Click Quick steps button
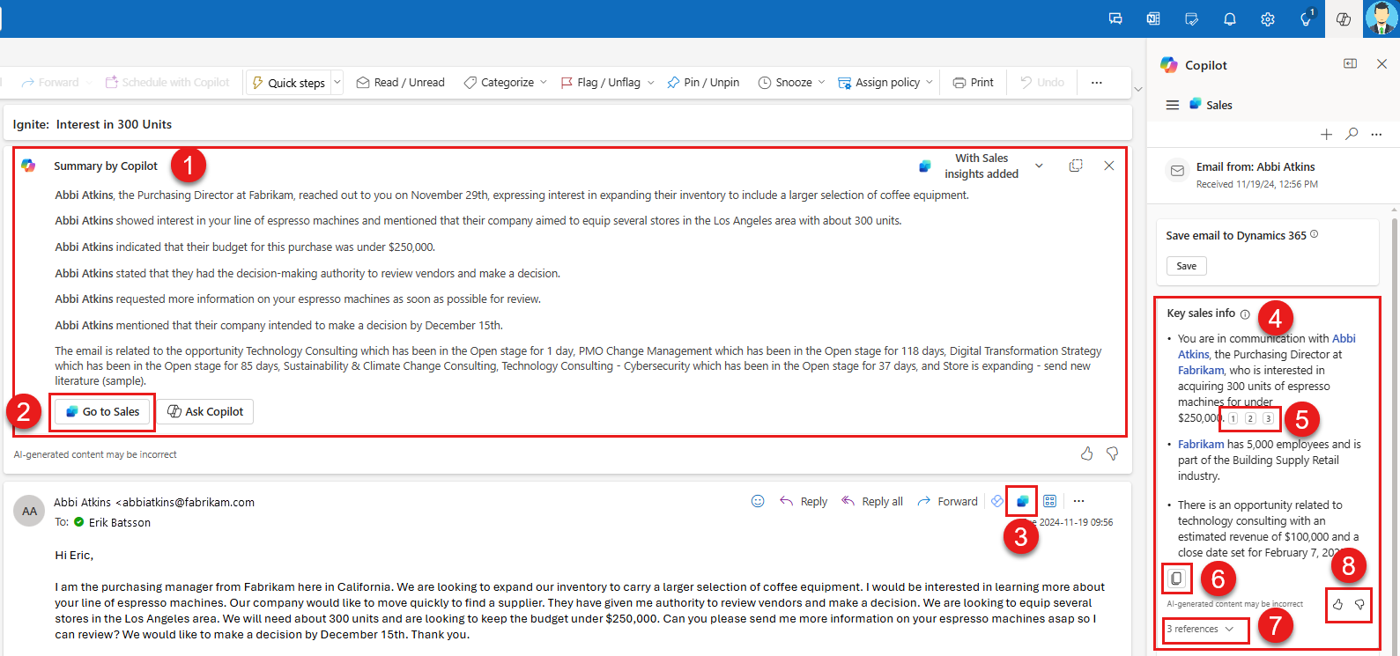This screenshot has height=656, width=1400. tap(289, 82)
